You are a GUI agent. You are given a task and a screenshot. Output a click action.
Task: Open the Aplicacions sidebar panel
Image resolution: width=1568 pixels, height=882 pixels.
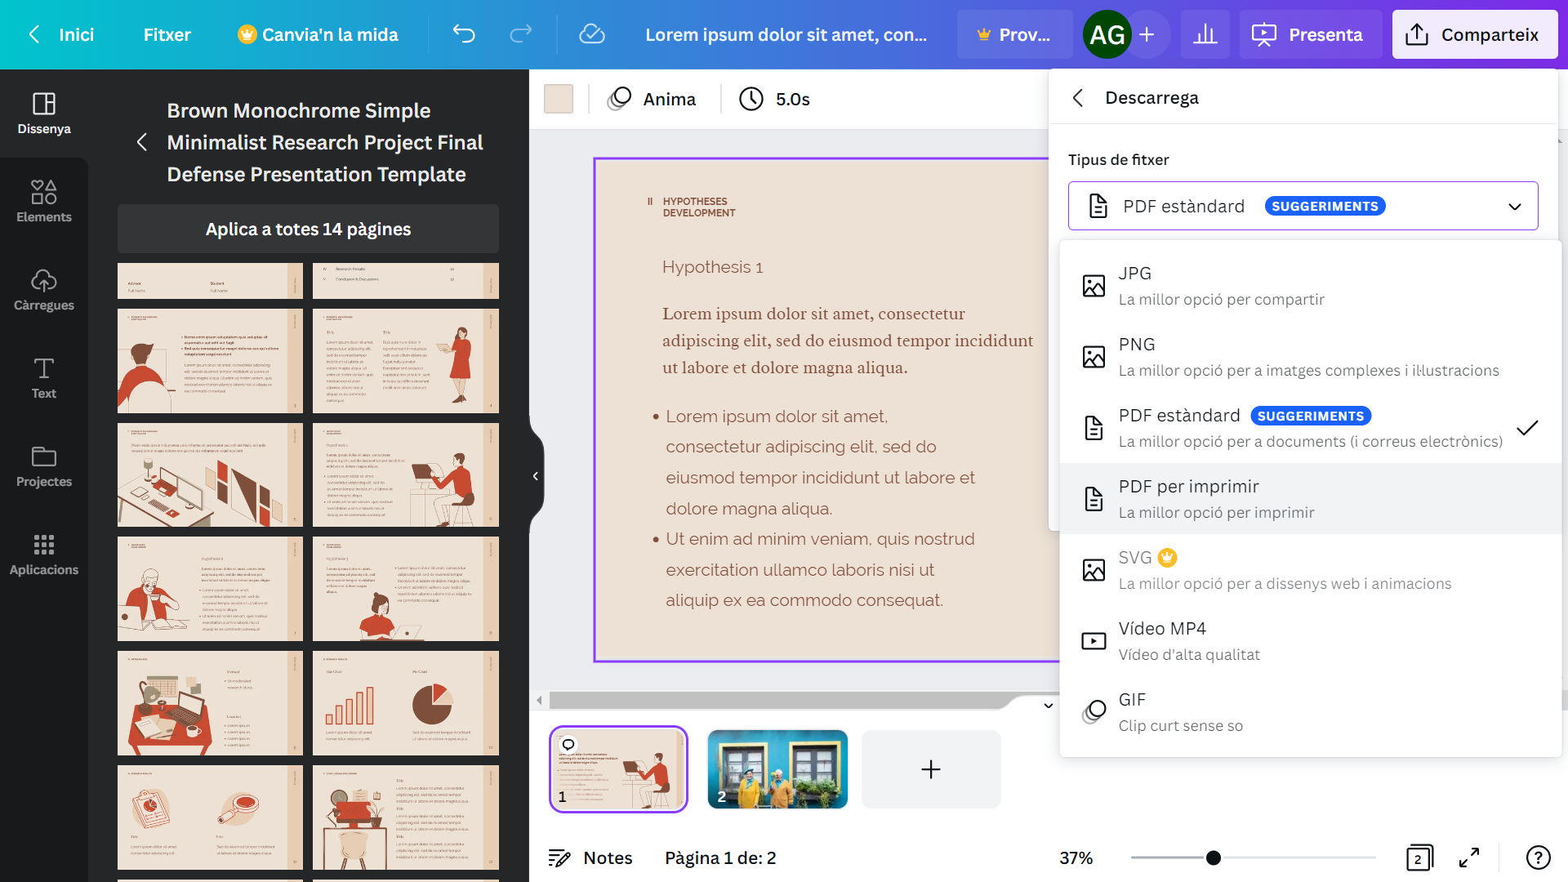tap(44, 554)
